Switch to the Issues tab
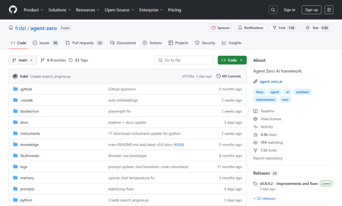342x206 pixels. click(x=46, y=43)
